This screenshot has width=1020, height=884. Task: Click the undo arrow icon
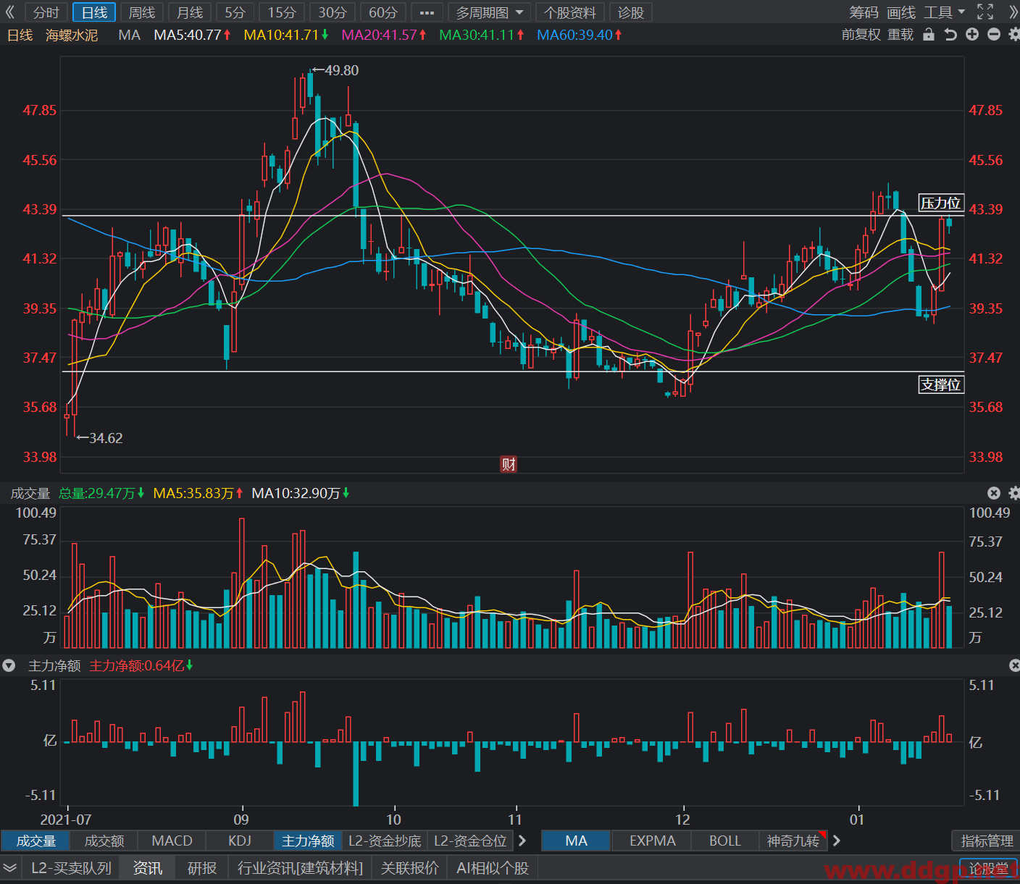[950, 35]
